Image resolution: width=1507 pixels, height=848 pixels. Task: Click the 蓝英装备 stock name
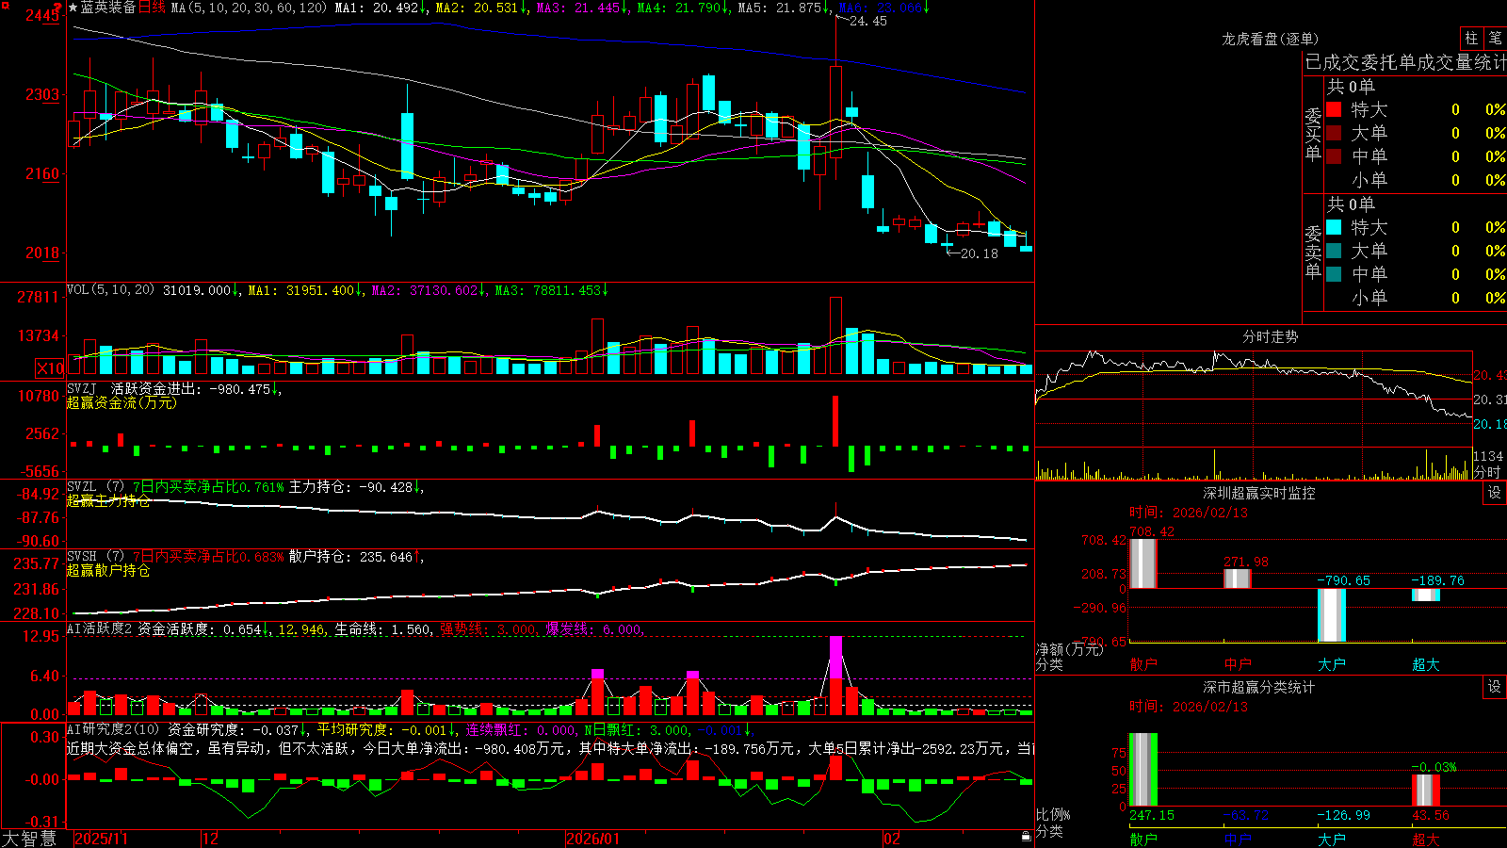tap(108, 8)
